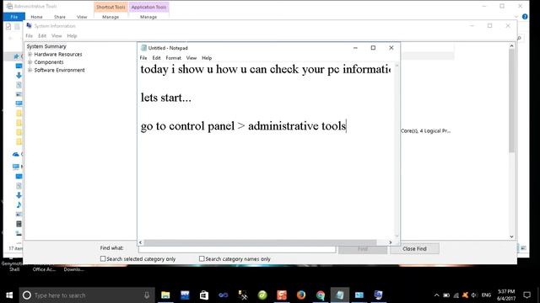Click the Quick access star icon in Explorer sidebar

(x=16, y=56)
